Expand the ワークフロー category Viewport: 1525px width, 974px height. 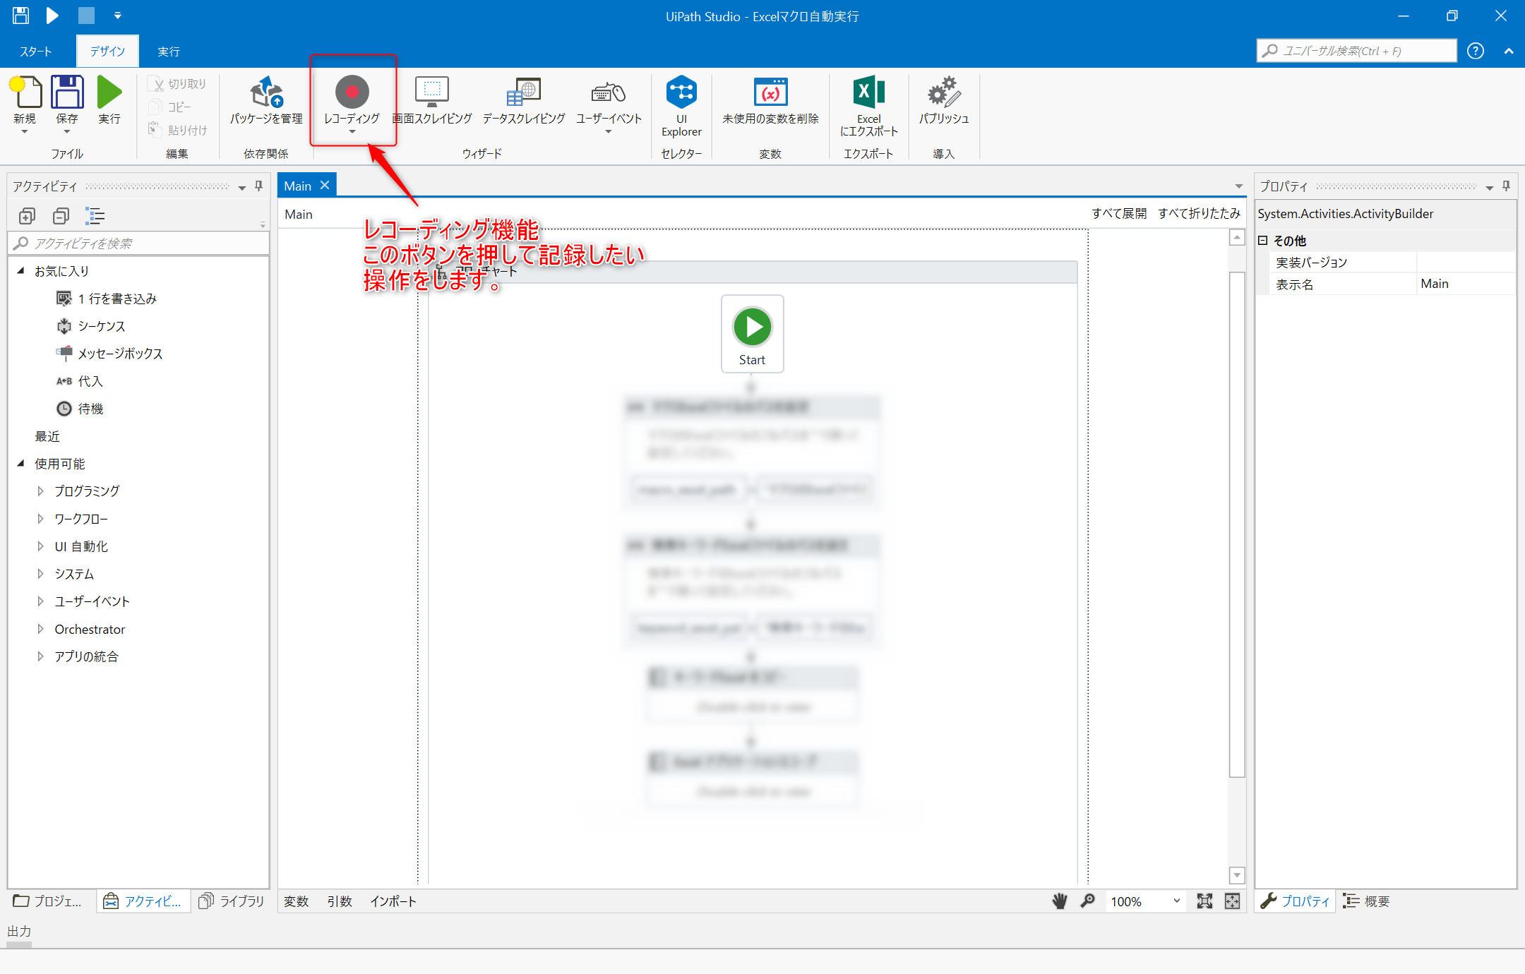pos(40,519)
